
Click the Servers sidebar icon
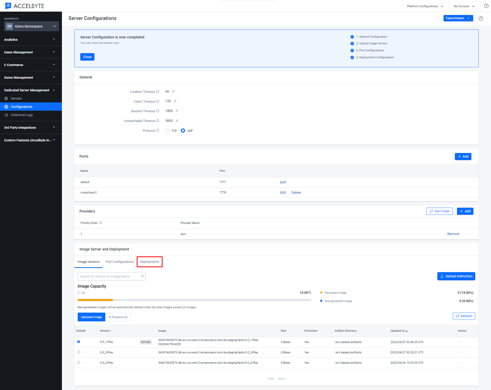[x=6, y=99]
